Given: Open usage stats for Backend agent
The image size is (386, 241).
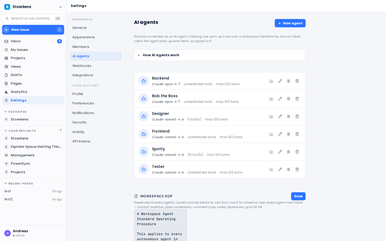Looking at the screenshot, I should pos(271,81).
